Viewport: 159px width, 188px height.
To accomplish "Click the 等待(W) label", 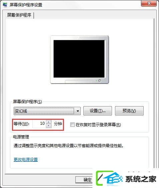I will click(x=21, y=124).
